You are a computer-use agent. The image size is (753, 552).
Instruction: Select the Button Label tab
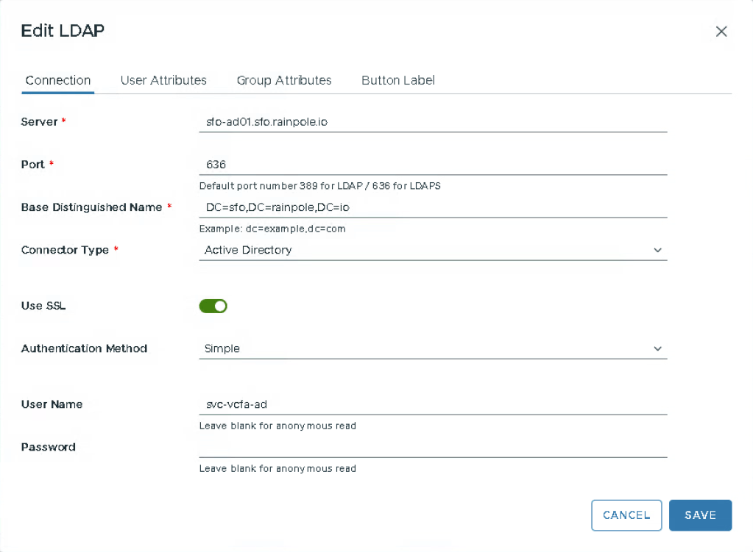click(398, 81)
